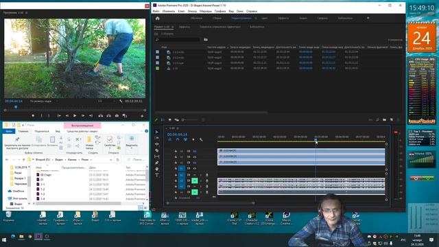439x247 pixels.
Task: Toggle Snap magnet in timeline header
Action: (x=178, y=139)
